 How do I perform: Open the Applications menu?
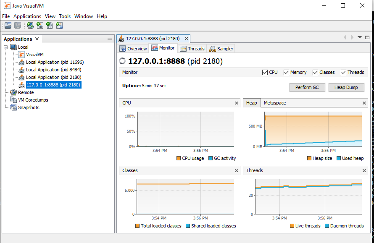pyautogui.click(x=27, y=16)
